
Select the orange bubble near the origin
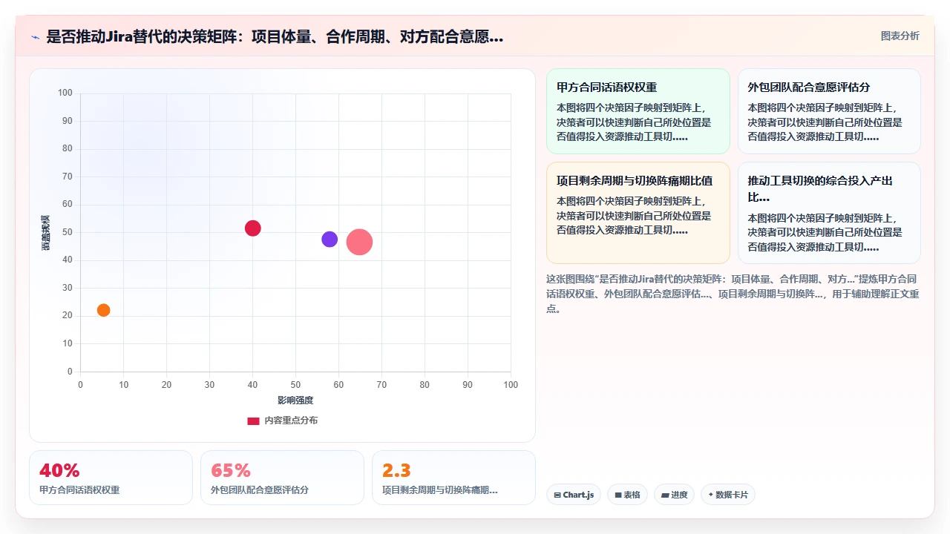[x=103, y=310]
